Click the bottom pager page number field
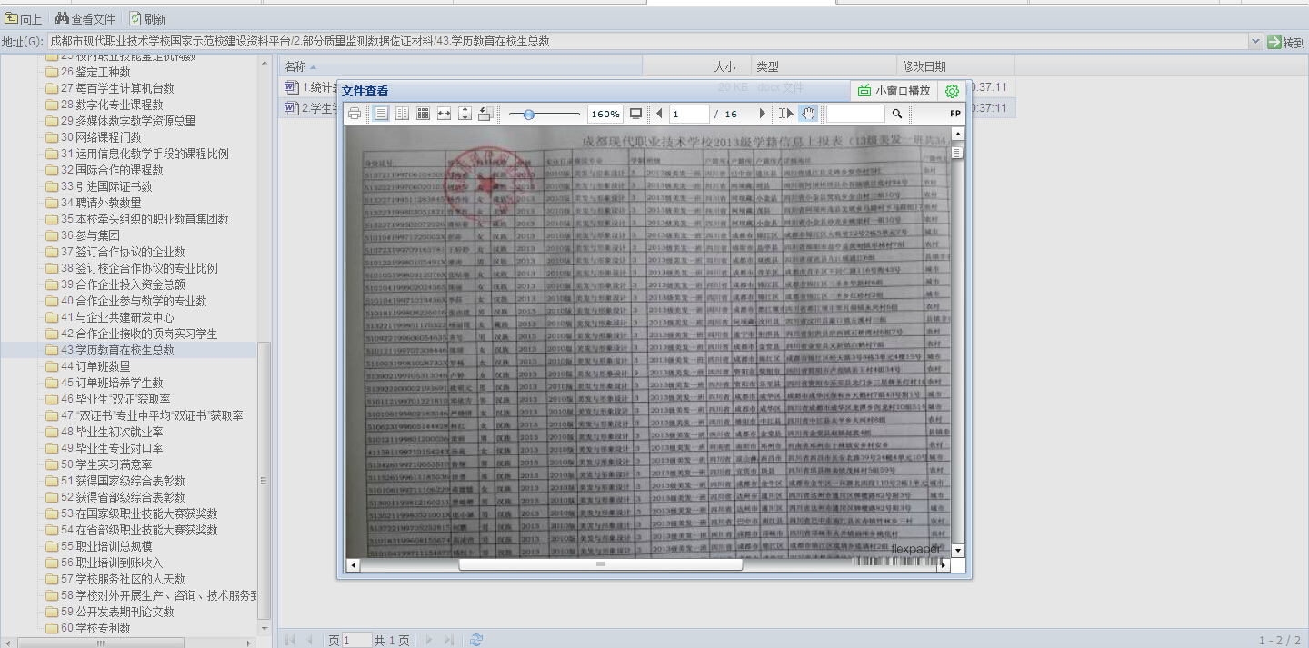Viewport: 1309px width, 648px height. [x=357, y=640]
